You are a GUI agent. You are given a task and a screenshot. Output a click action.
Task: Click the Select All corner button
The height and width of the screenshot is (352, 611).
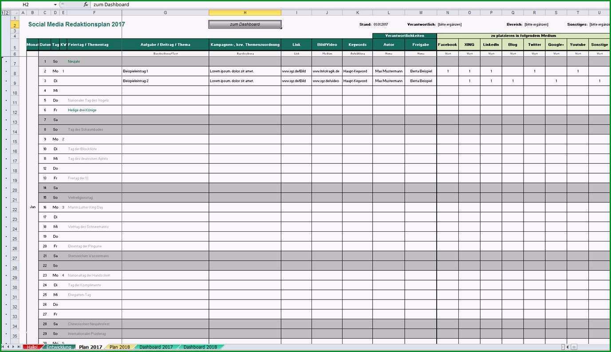click(15, 13)
